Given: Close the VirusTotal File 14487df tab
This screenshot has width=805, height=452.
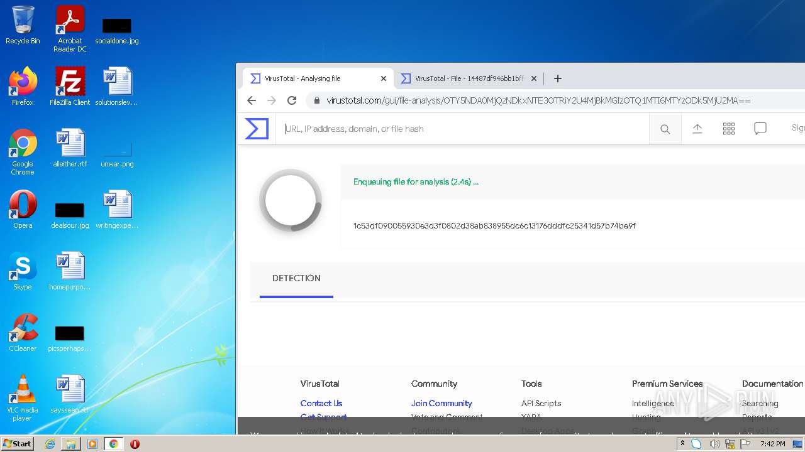Looking at the screenshot, I should click(x=534, y=78).
